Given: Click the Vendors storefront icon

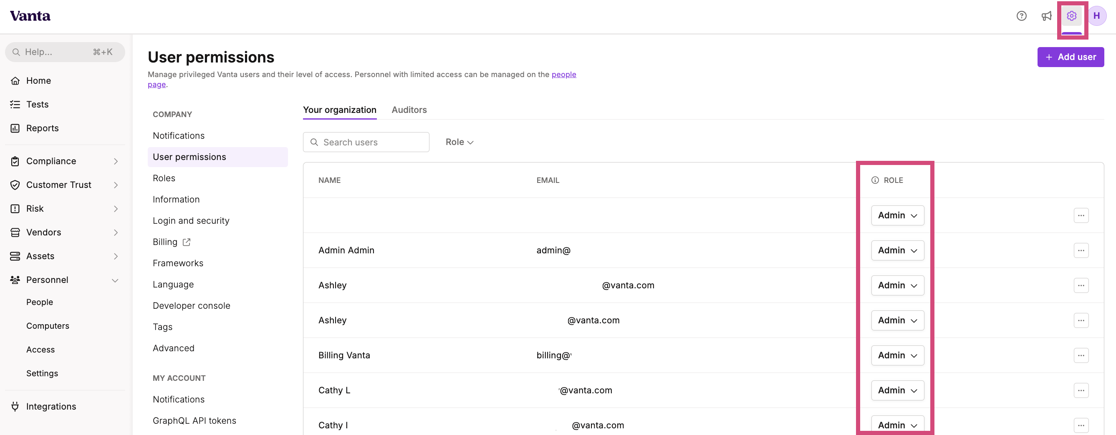Looking at the screenshot, I should click(x=15, y=232).
